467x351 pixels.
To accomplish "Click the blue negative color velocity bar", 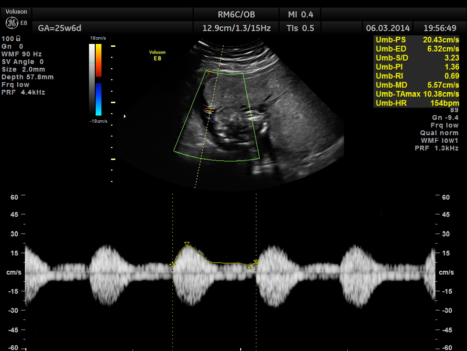I will (98, 99).
